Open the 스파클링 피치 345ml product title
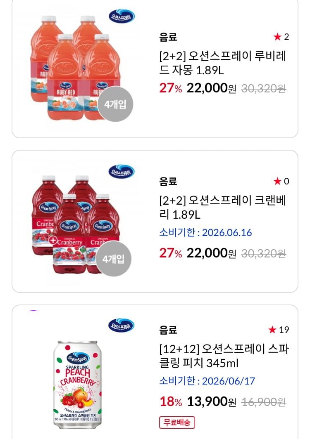Image resolution: width=310 pixels, height=439 pixels. click(x=224, y=356)
